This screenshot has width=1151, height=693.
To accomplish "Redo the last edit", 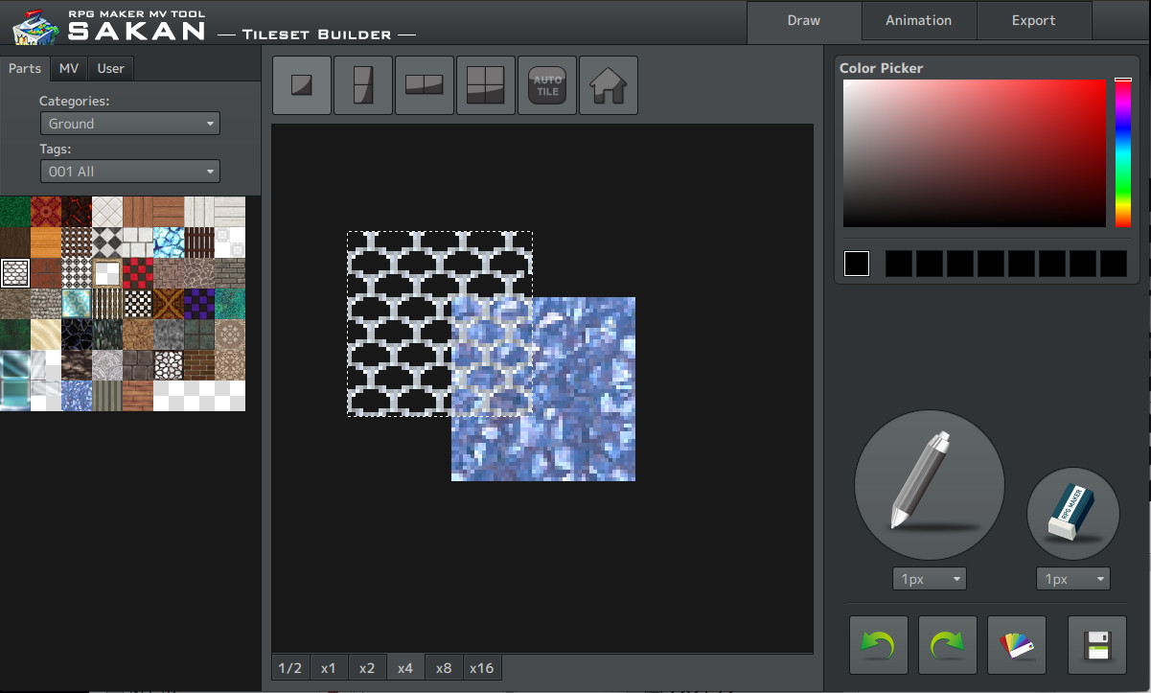I will tap(947, 644).
